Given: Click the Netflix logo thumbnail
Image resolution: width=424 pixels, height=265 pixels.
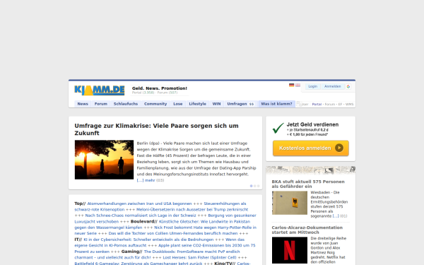Looking at the screenshot, I should (x=290, y=250).
